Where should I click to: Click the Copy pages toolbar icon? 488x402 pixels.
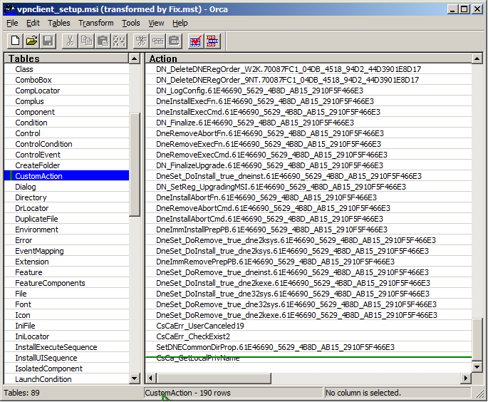pyautogui.click(x=86, y=41)
